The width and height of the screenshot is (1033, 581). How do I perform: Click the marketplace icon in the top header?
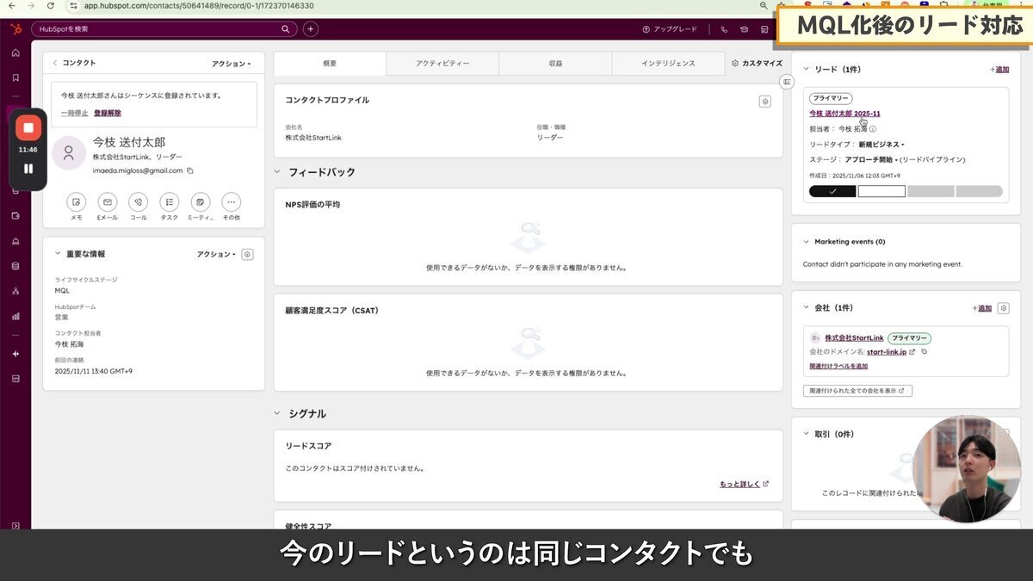764,28
